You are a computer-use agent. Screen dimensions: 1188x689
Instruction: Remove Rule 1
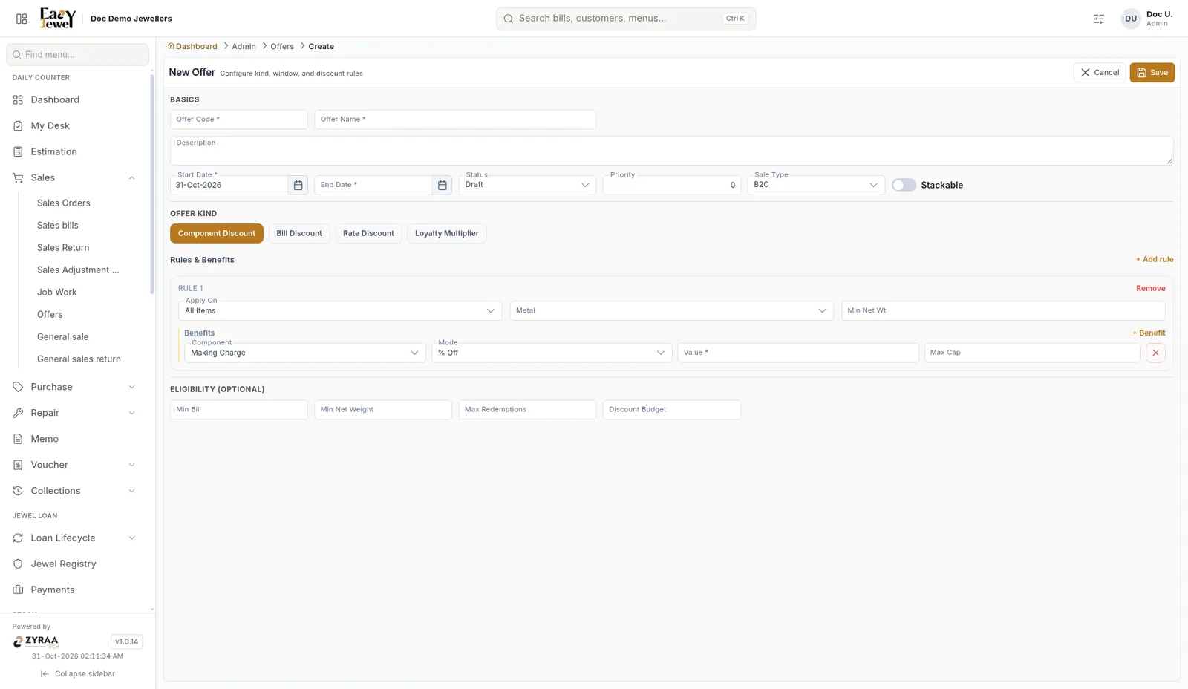[1151, 288]
